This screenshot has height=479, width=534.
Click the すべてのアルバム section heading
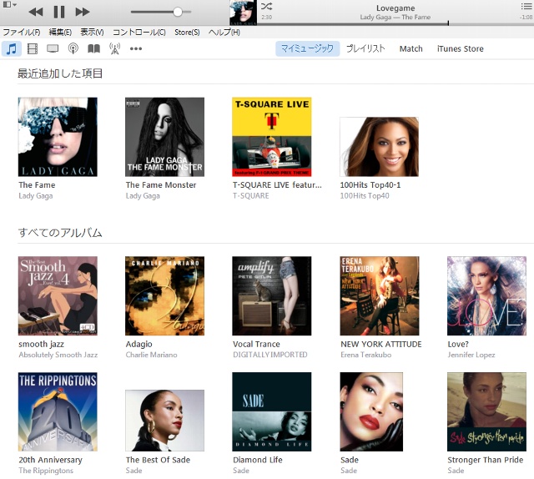[x=60, y=233]
